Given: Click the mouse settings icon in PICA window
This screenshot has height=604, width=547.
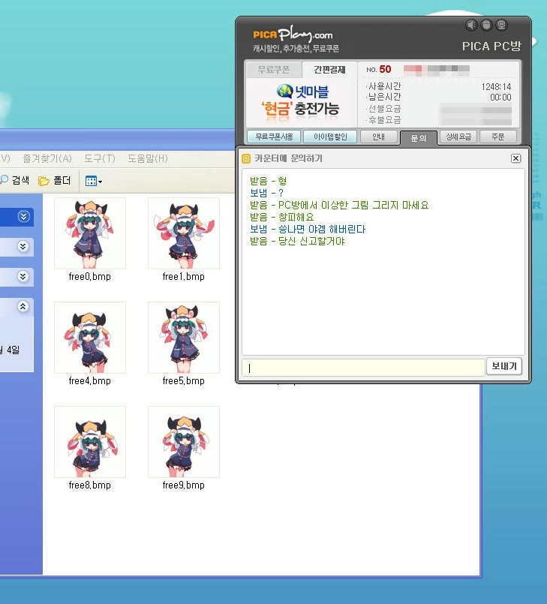Looking at the screenshot, I should [486, 25].
